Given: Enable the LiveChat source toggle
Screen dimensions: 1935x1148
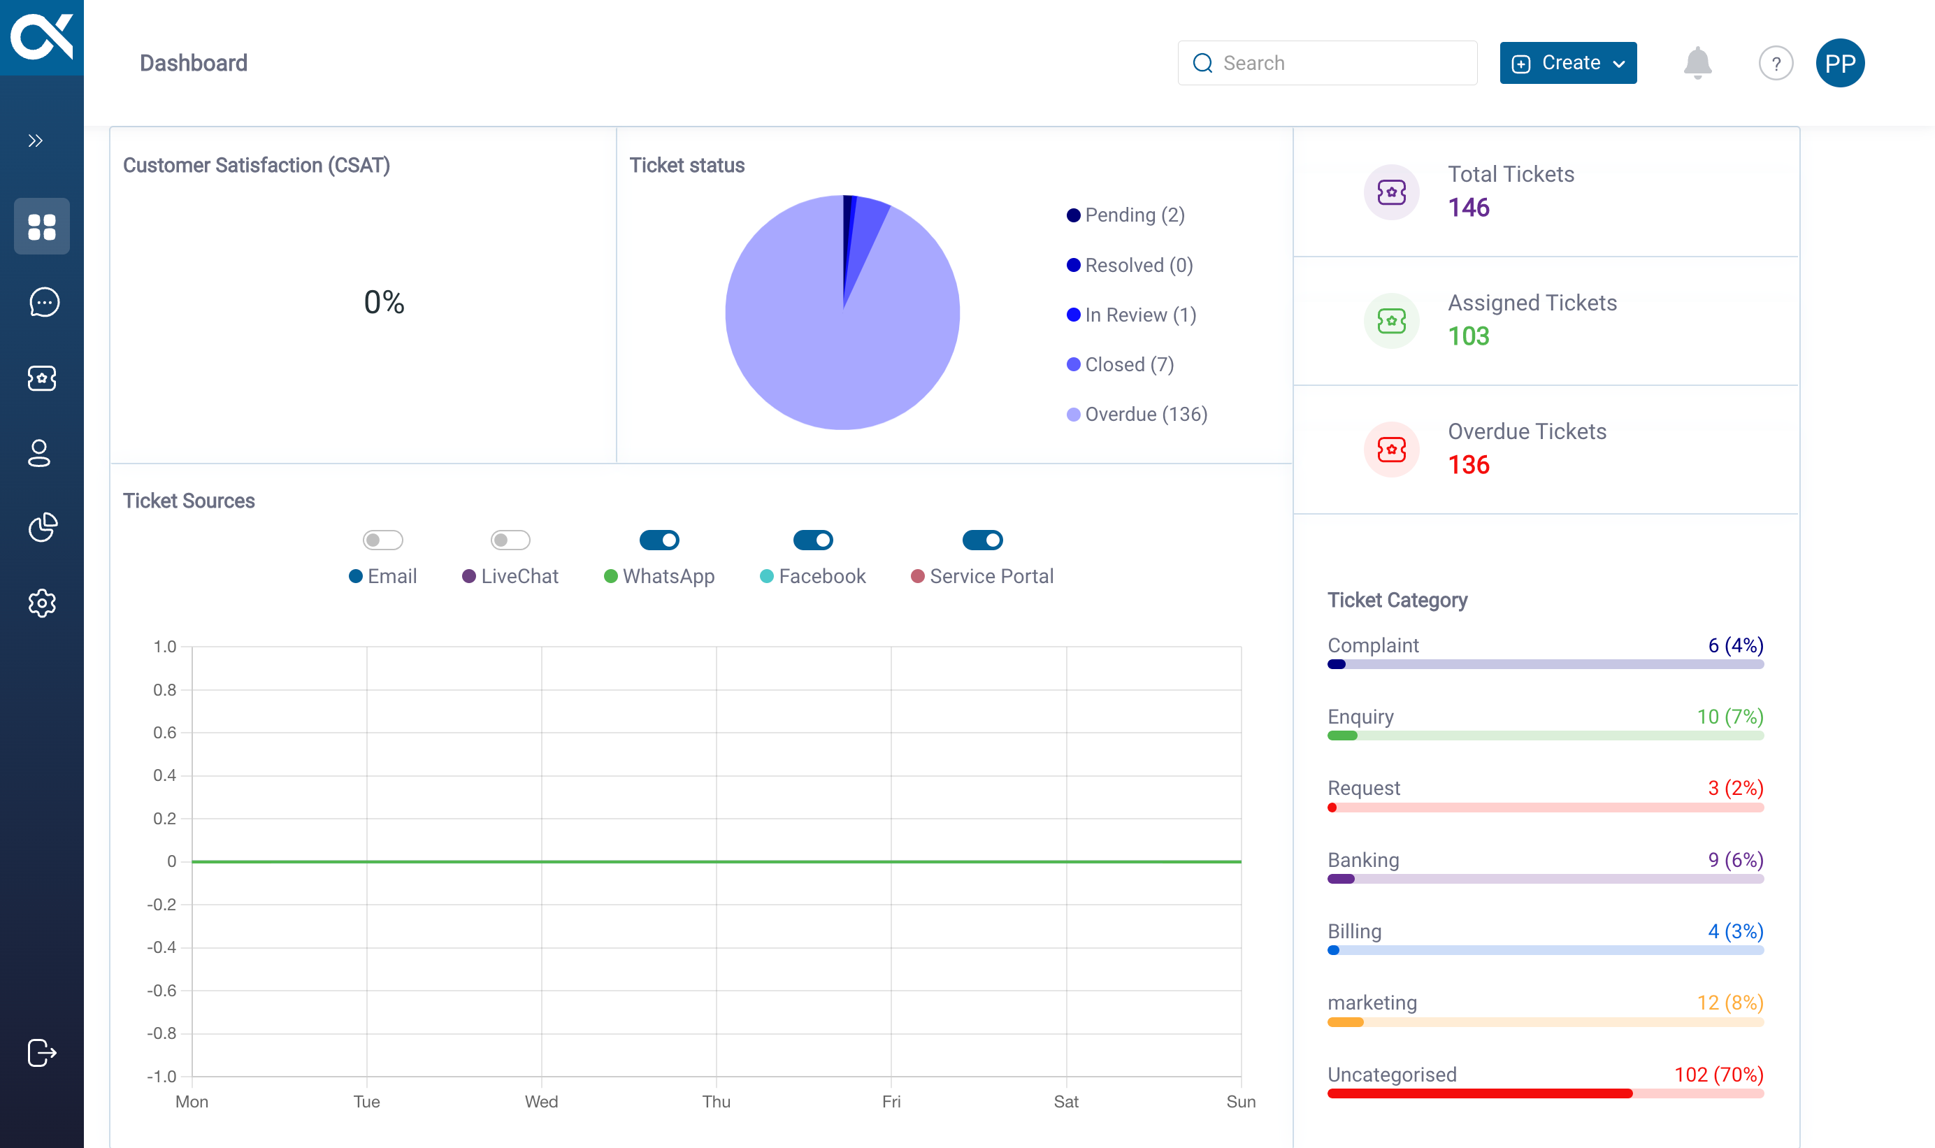Looking at the screenshot, I should (510, 540).
